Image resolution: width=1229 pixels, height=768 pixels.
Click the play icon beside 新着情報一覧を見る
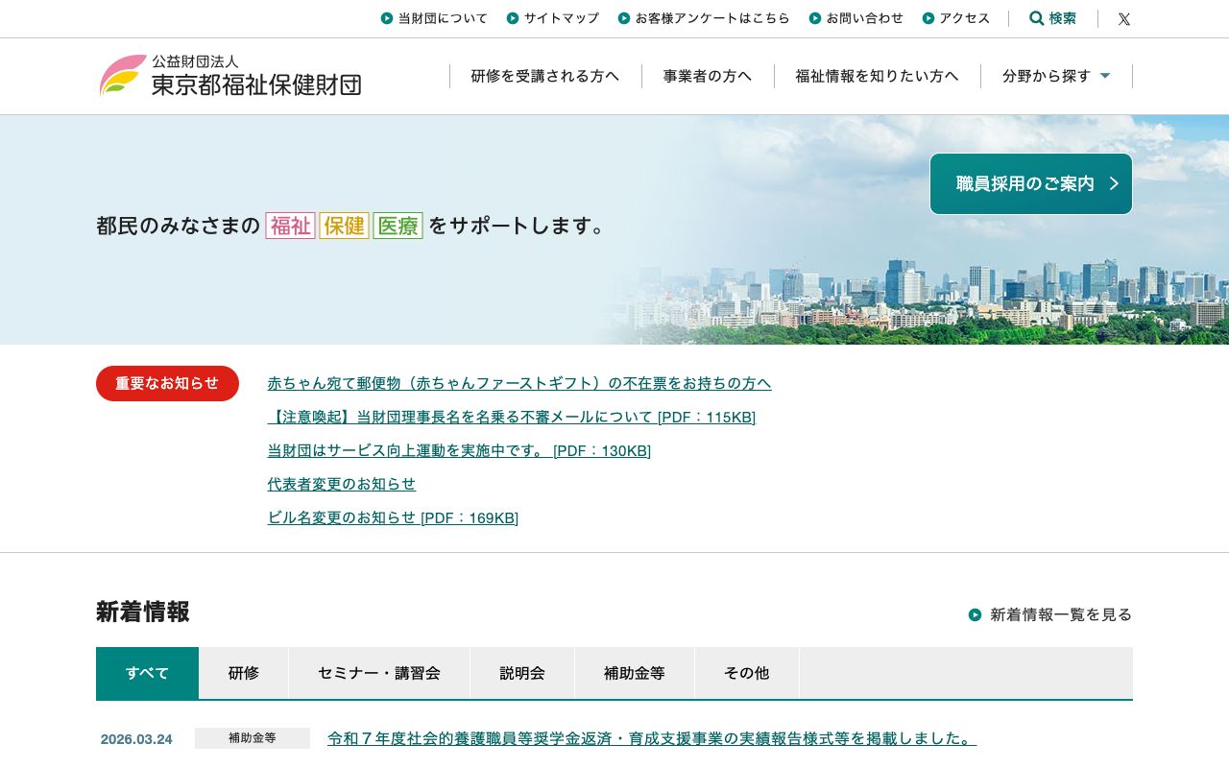pyautogui.click(x=976, y=614)
